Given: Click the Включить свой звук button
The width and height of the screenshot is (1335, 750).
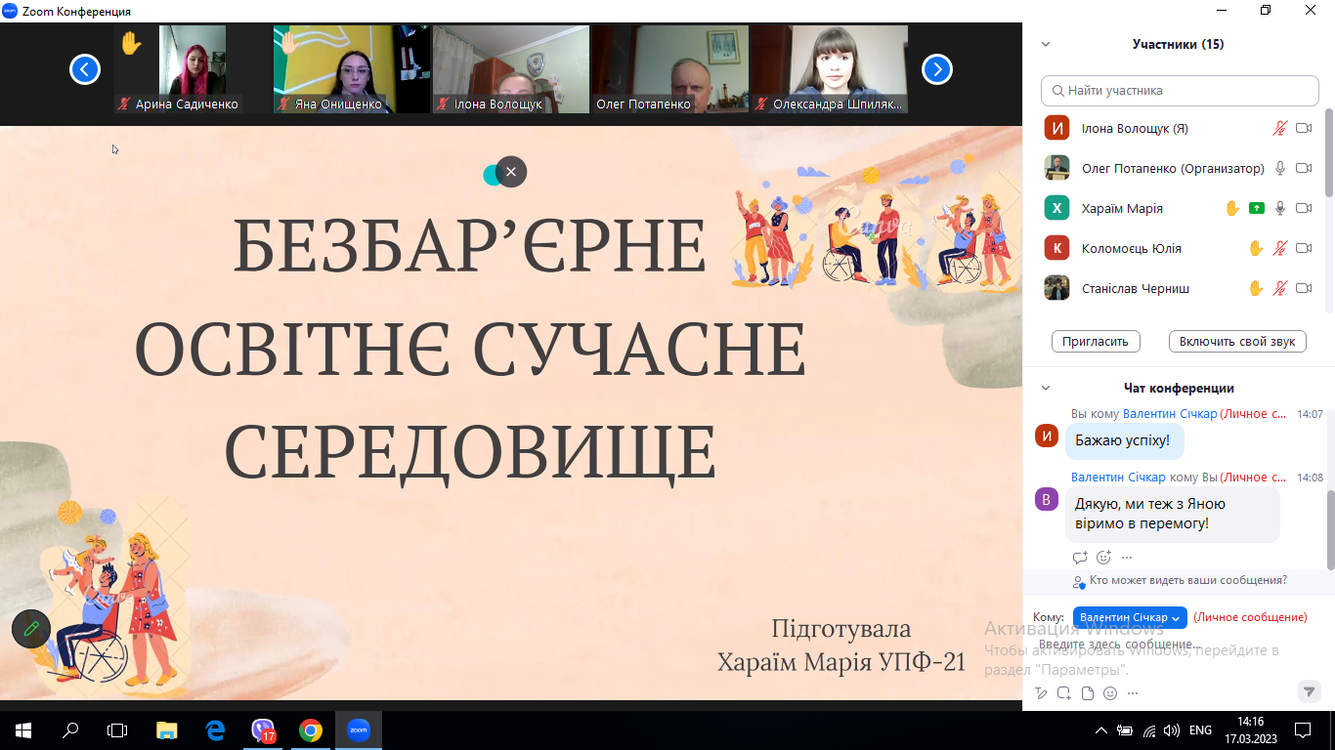Looking at the screenshot, I should click(1237, 341).
